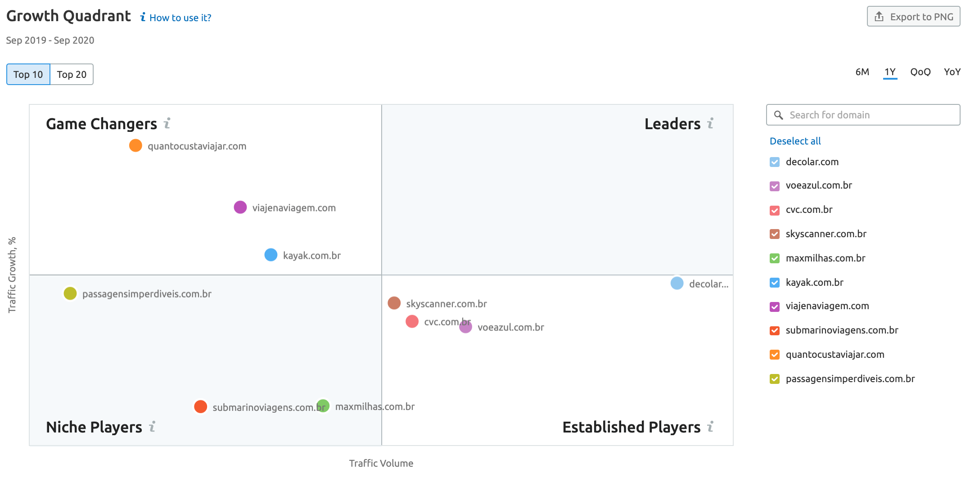Viewport: 970px width, 482px height.
Task: Open the Leaders quadrant info tooltip
Action: 711,123
